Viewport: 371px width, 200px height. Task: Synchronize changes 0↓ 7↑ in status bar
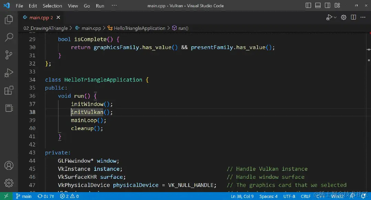click(x=46, y=196)
